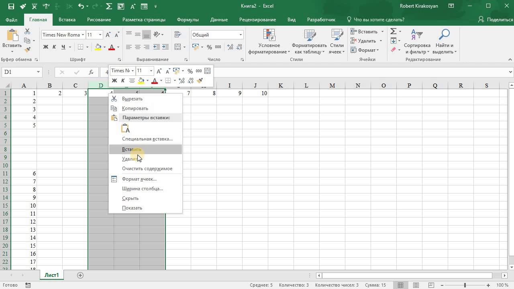This screenshot has width=514, height=289.
Task: Toggle align text left in the ribbon
Action: [129, 47]
